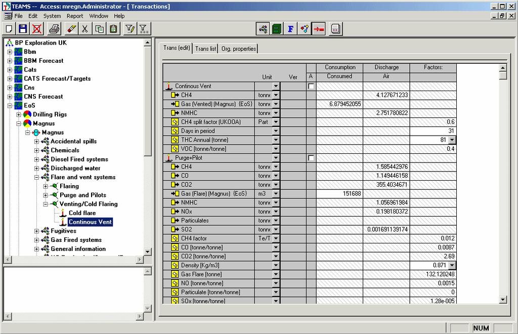
Task: Click the green book toolbar icon
Action: 277,29
